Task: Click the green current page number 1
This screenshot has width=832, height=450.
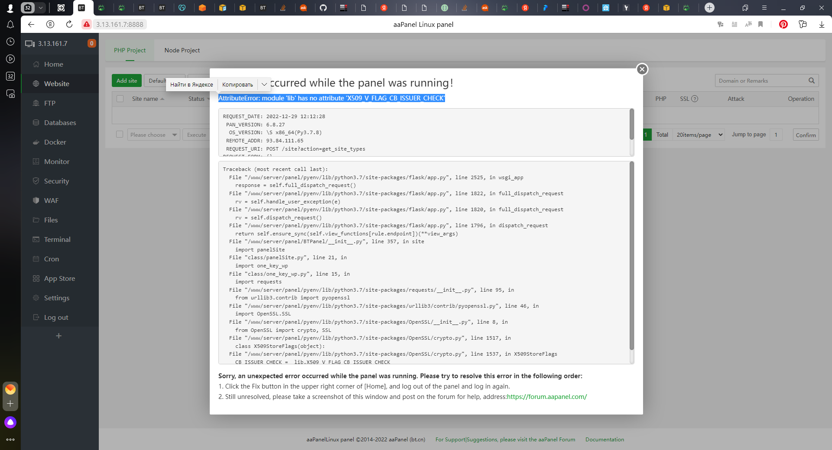Action: point(646,135)
